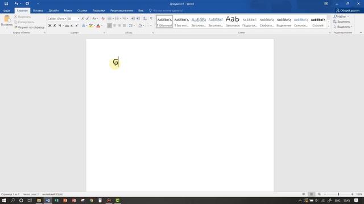364x204 pixels.
Task: Toggle subscript formatting
Action: click(x=72, y=25)
